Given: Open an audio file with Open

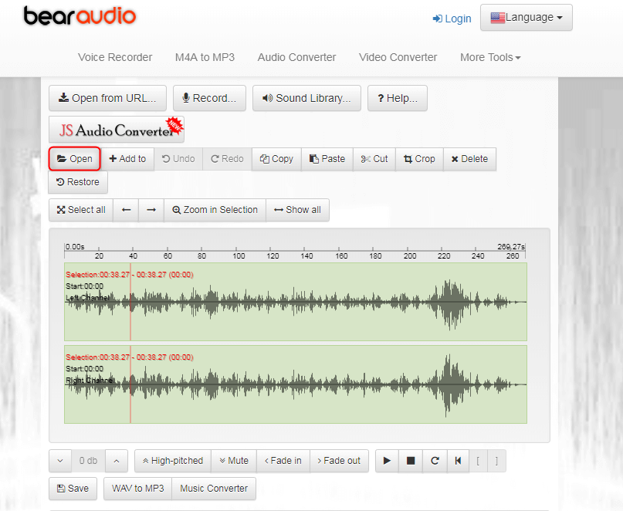Looking at the screenshot, I should (75, 159).
